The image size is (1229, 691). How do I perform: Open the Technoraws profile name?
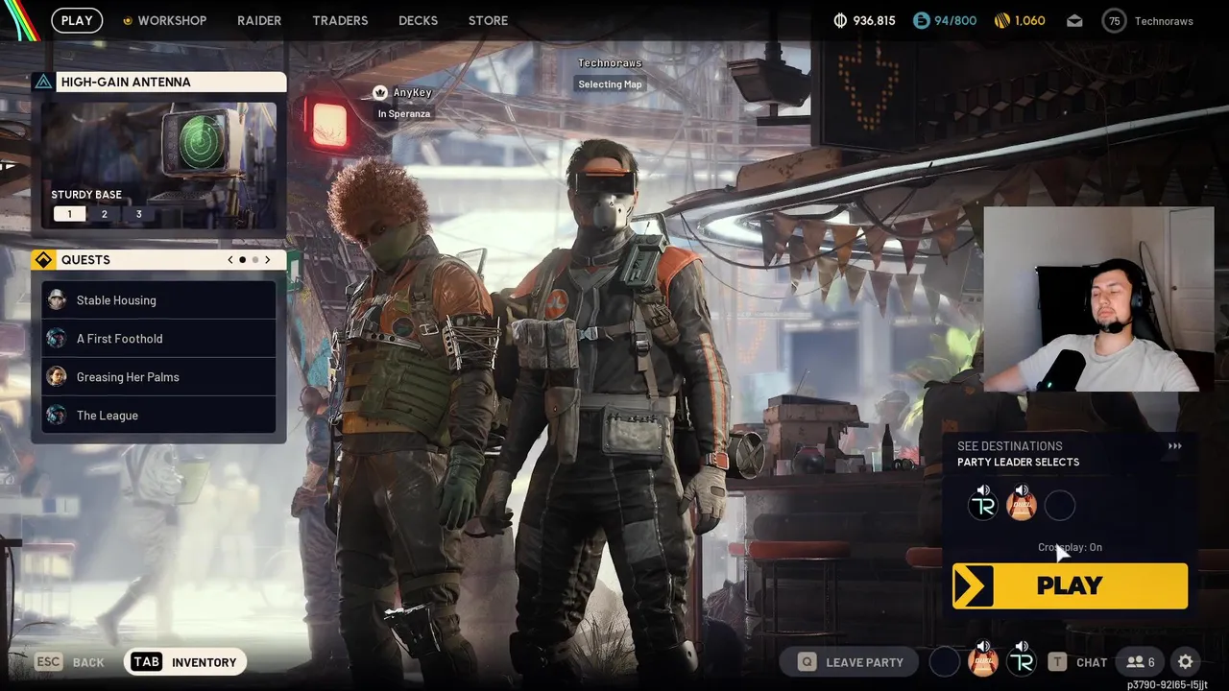1164,20
